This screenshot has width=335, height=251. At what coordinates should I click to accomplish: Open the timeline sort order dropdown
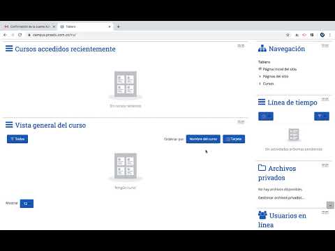322,116
